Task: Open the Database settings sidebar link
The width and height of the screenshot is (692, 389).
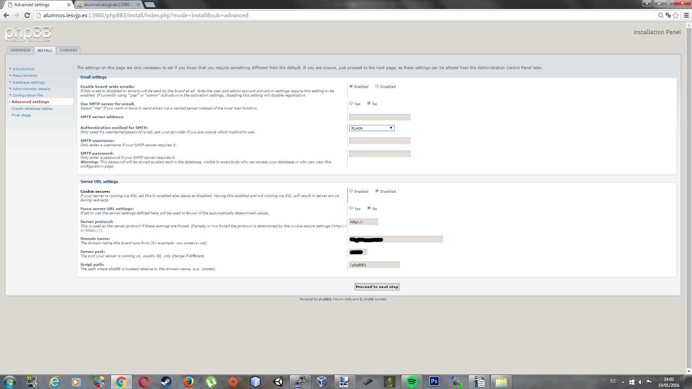Action: coord(28,82)
